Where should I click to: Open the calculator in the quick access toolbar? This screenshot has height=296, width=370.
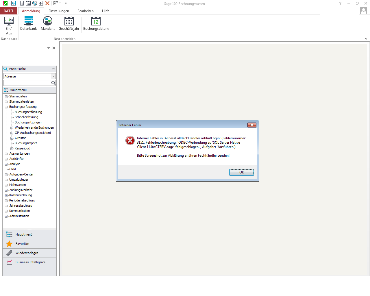22,3
